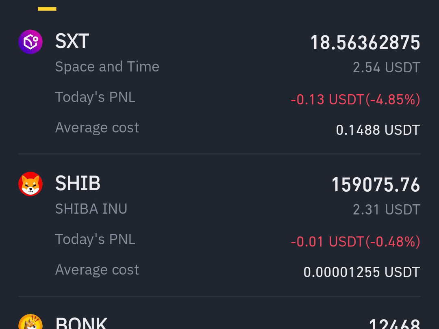Screen dimensions: 439x329
Task: Tap BONK balance 12468
Action: [x=395, y=324]
